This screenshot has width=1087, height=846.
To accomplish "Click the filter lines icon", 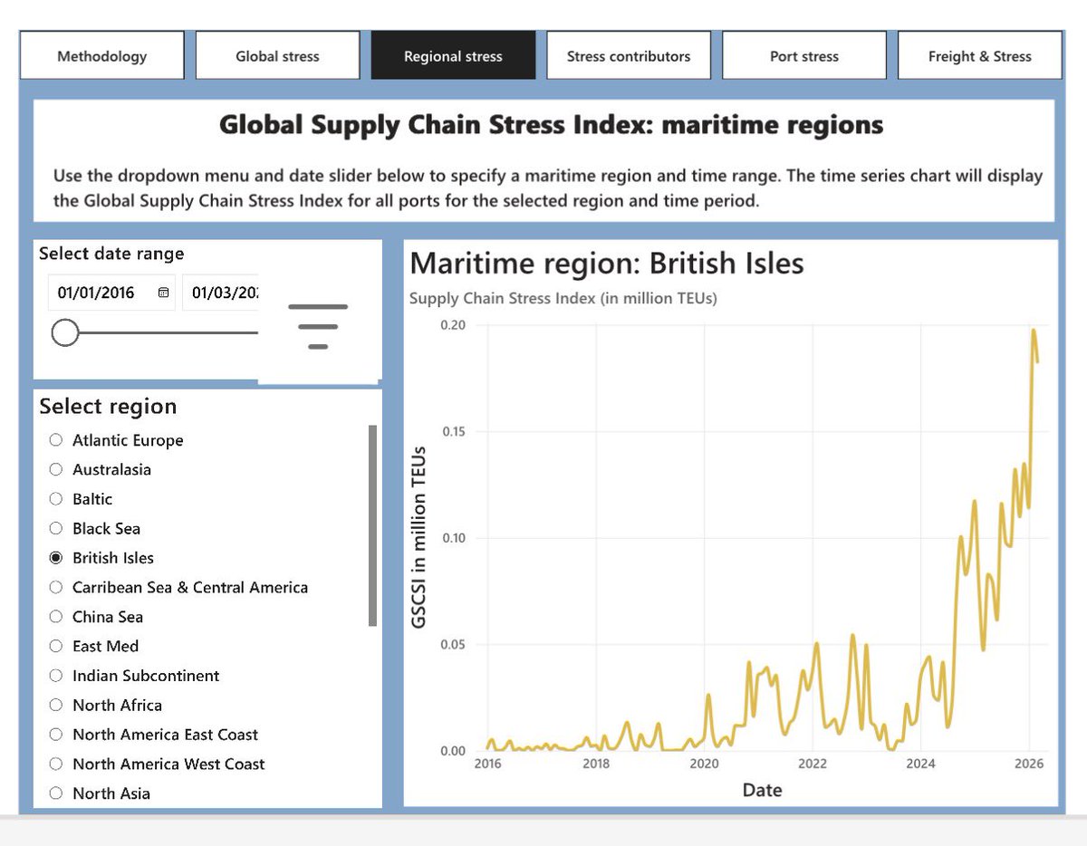I will (x=318, y=326).
